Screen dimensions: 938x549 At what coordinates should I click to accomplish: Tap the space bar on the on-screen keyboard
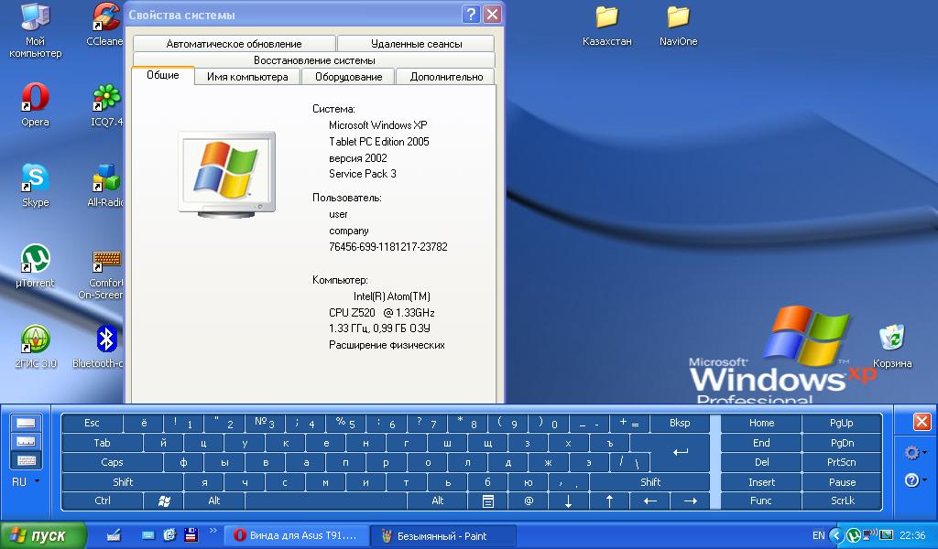point(325,501)
